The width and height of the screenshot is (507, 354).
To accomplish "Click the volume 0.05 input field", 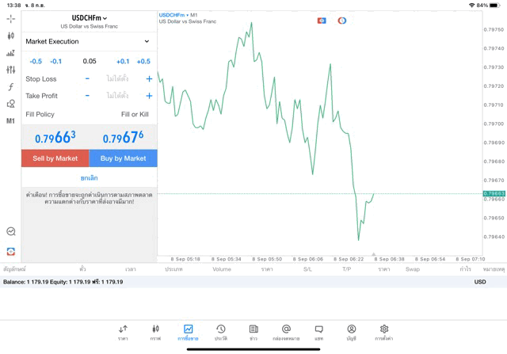I will click(x=89, y=61).
